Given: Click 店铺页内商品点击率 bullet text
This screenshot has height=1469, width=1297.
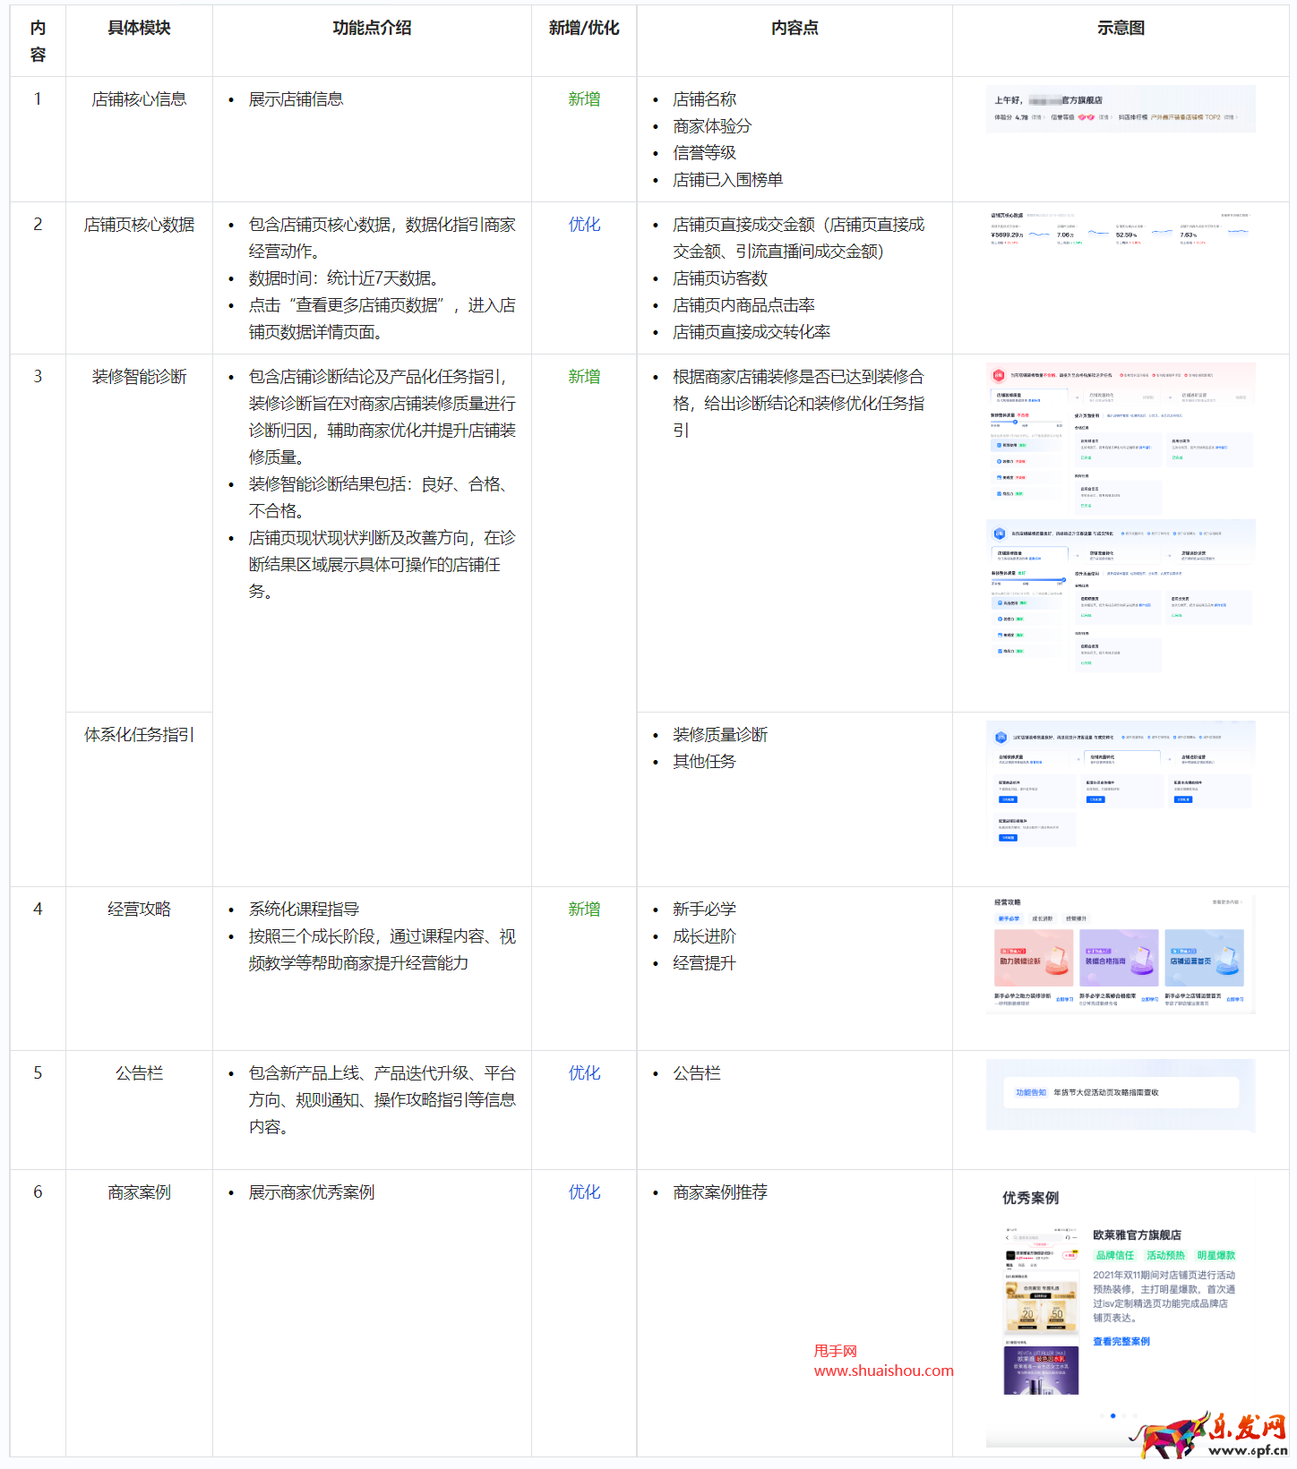Looking at the screenshot, I should tap(743, 305).
